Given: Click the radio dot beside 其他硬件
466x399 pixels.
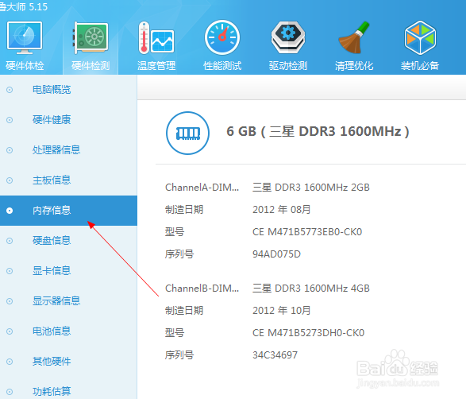Looking at the screenshot, I should click(10, 362).
